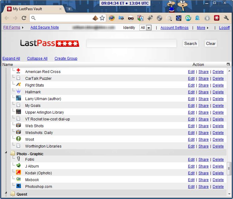Click the translate extension icon
The width and height of the screenshot is (233, 199).
(x=140, y=18)
